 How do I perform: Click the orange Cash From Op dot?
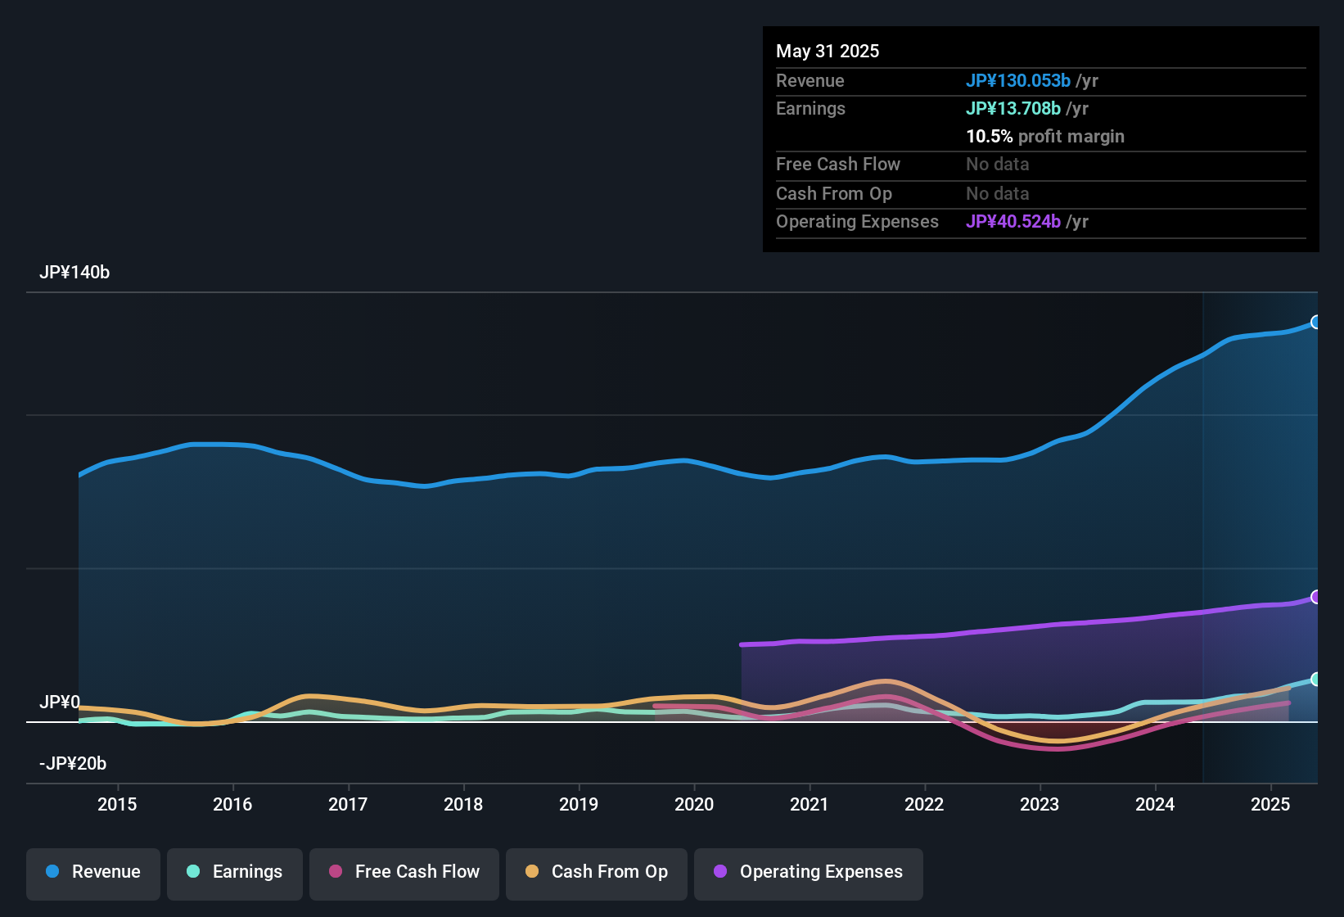(x=532, y=871)
